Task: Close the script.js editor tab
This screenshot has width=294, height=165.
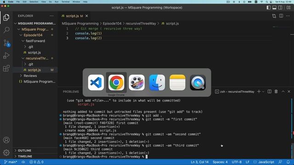Action: coord(87,16)
